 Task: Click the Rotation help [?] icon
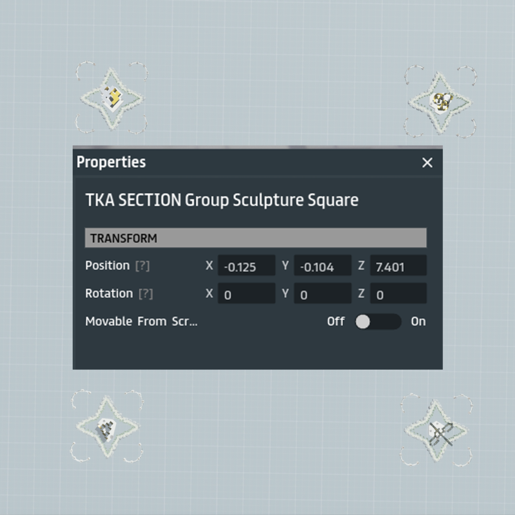(145, 294)
